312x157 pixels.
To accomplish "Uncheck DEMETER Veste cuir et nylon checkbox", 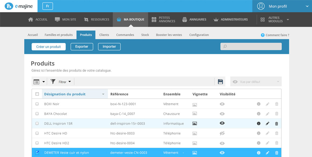I will pos(37,153).
